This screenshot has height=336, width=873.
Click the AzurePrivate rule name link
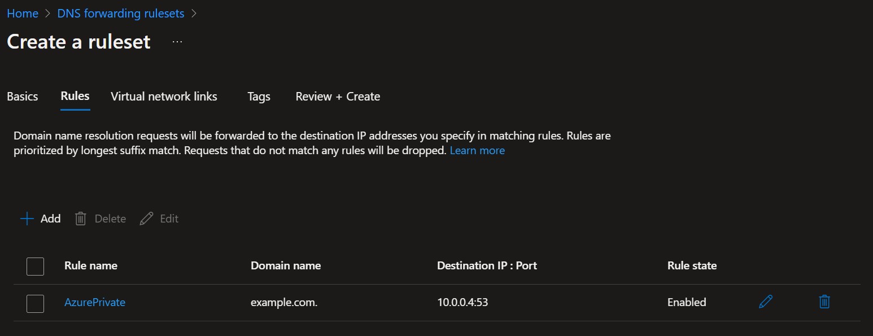pos(95,302)
